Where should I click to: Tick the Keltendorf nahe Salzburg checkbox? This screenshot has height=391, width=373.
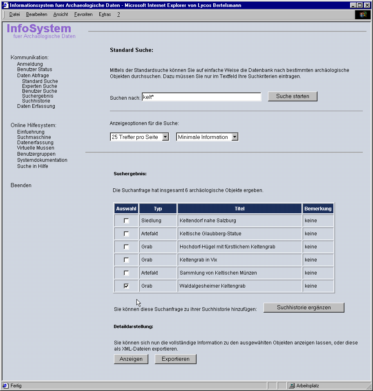click(x=126, y=221)
